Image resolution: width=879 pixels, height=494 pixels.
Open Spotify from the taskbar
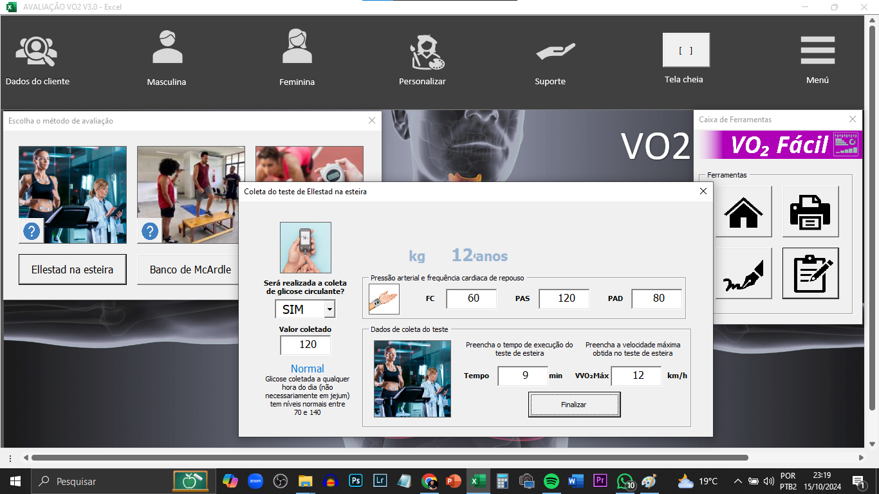point(551,481)
